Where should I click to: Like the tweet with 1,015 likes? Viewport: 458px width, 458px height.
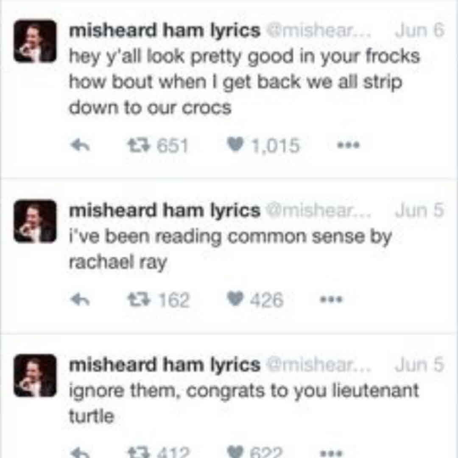coord(234,145)
